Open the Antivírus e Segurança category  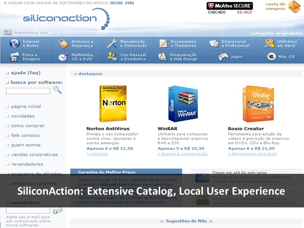point(82,43)
